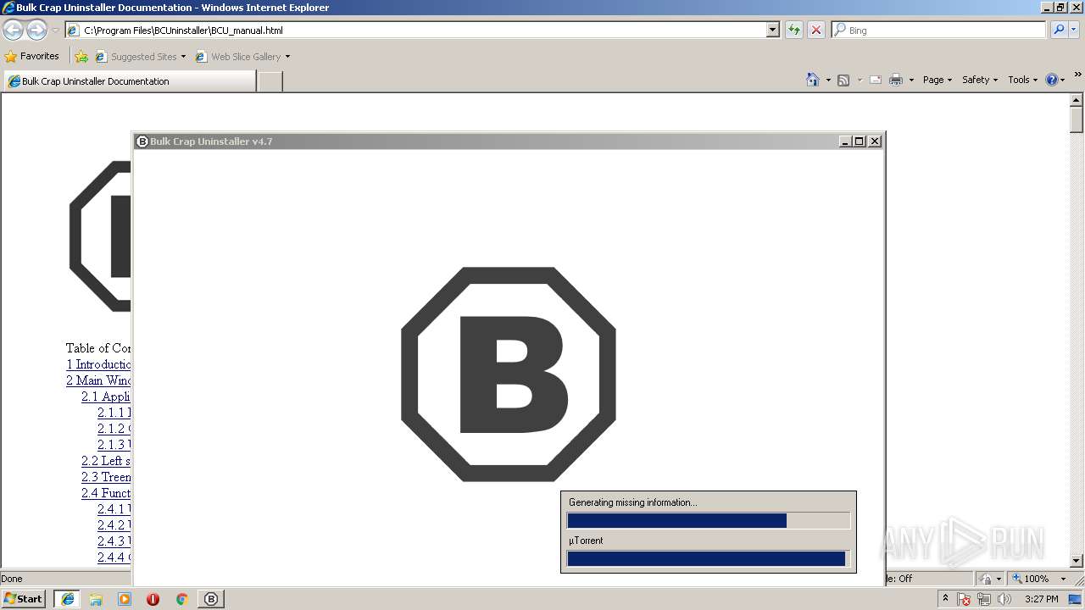The image size is (1085, 610).
Task: Click the IE Forward navigation button
Action: click(x=36, y=30)
